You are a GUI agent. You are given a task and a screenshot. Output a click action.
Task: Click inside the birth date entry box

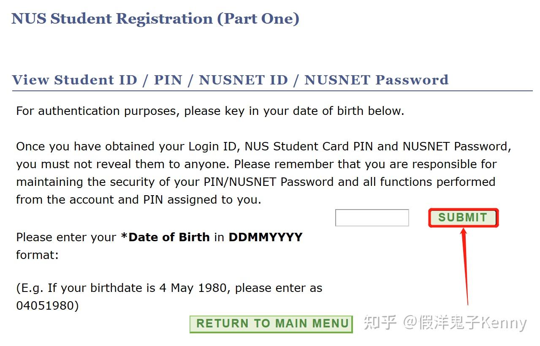[372, 217]
